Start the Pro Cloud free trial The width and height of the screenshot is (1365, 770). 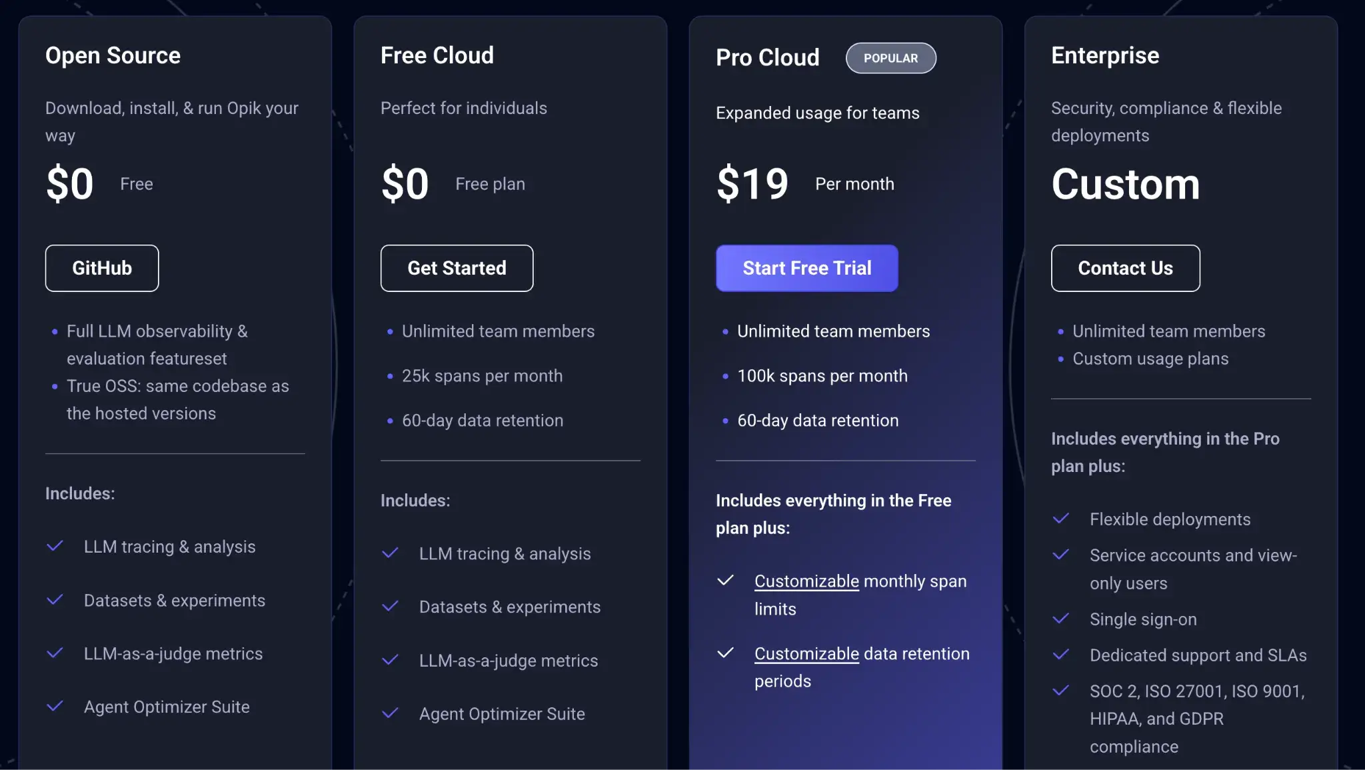pos(806,268)
